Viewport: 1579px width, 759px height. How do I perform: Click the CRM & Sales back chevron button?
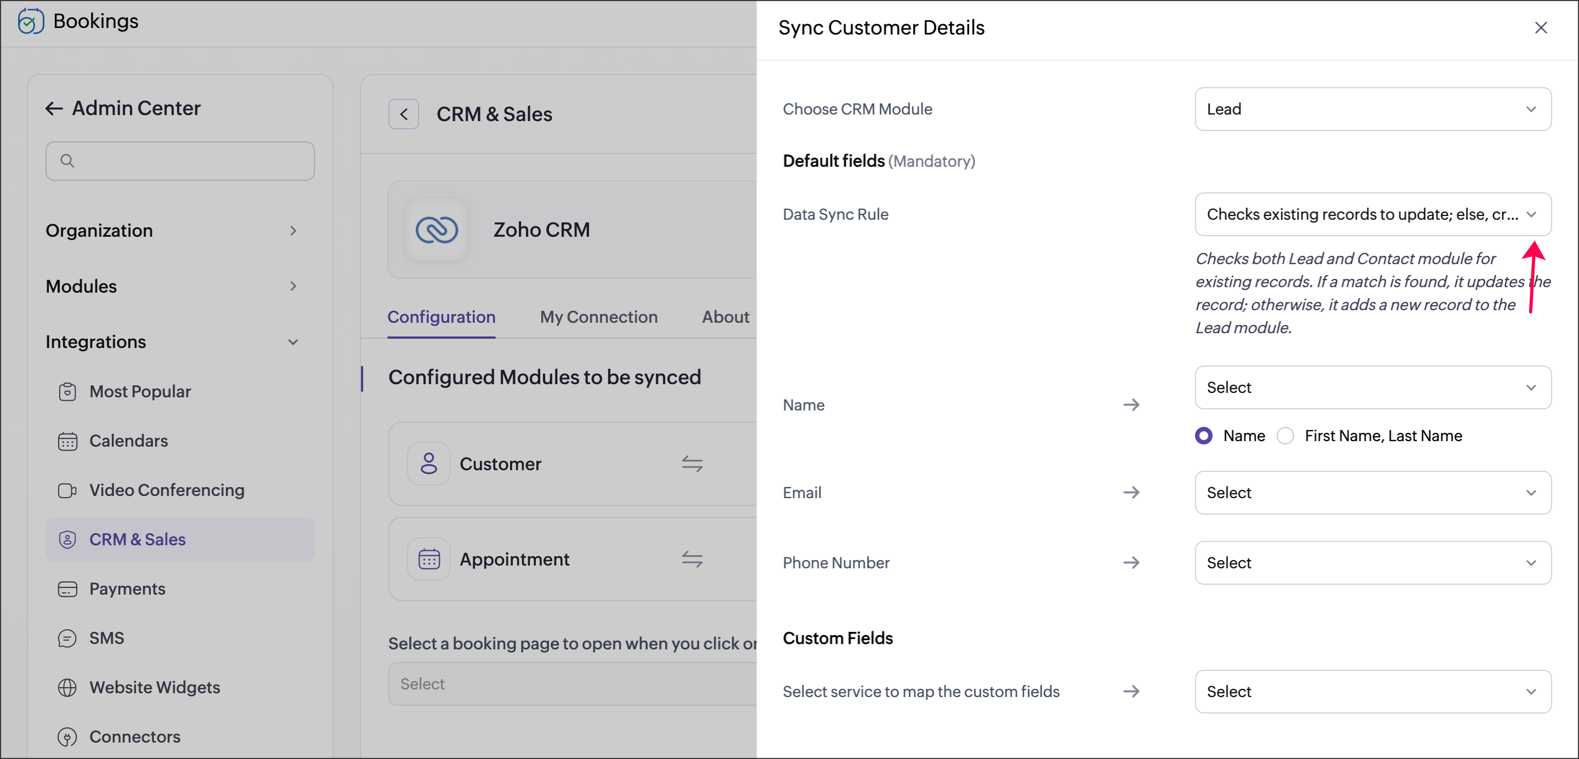[403, 114]
